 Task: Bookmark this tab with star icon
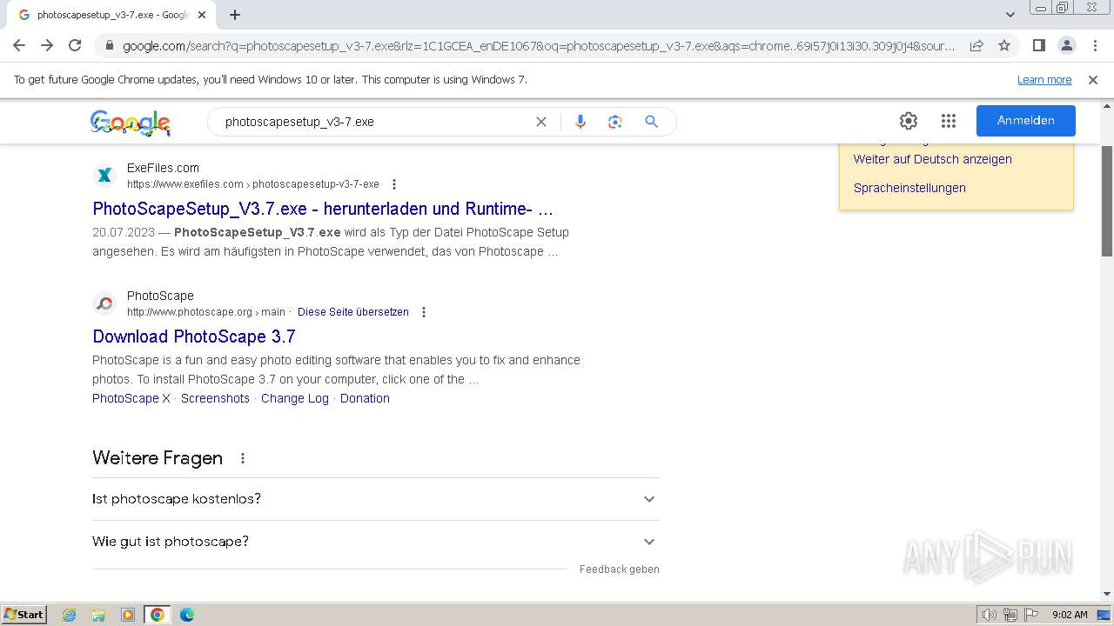[x=1004, y=45]
